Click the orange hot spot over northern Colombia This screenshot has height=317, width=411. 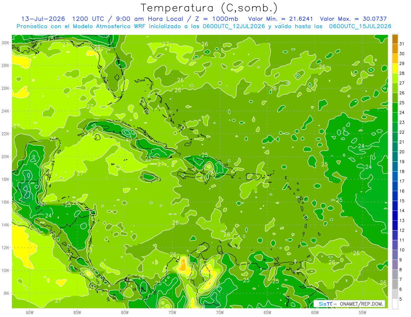click(183, 264)
